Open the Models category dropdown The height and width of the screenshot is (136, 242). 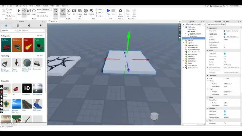9,30
